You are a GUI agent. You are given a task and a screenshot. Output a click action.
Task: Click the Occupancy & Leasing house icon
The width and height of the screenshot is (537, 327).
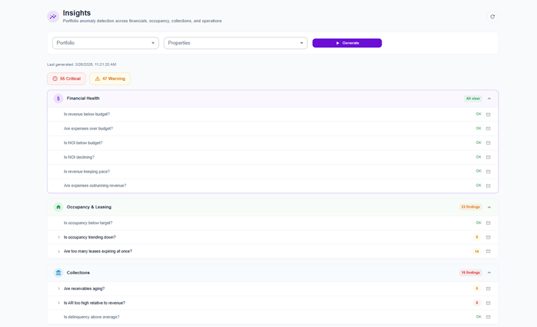58,207
